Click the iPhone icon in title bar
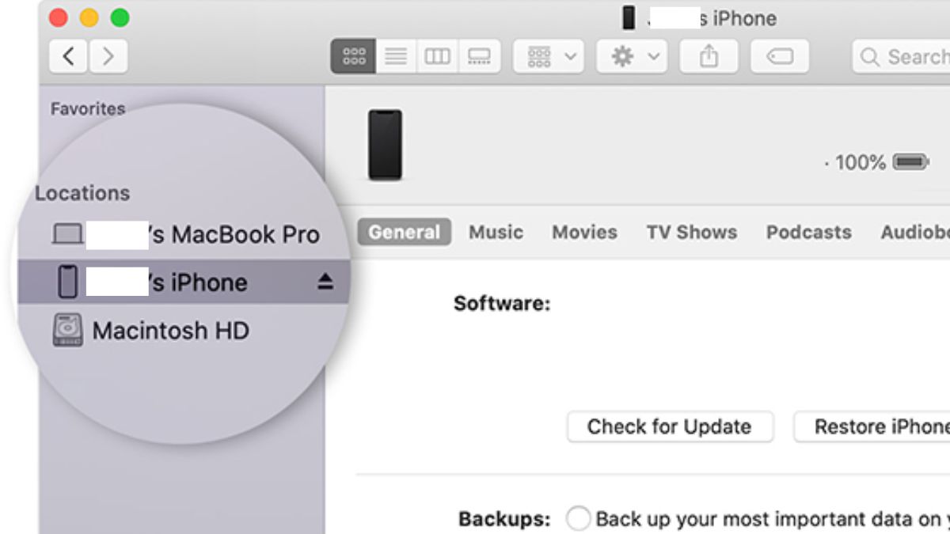This screenshot has height=534, width=950. coord(629,17)
